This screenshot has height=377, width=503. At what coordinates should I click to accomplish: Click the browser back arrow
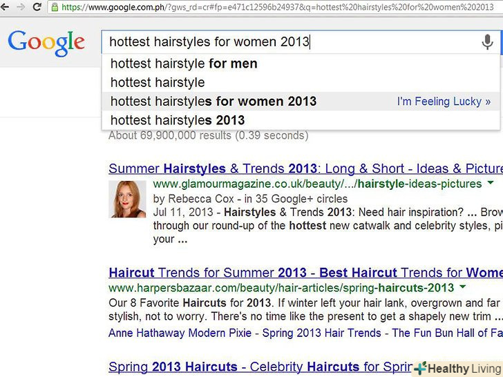[4, 6]
